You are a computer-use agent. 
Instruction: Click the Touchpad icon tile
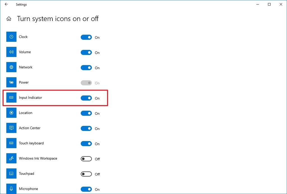(11, 173)
